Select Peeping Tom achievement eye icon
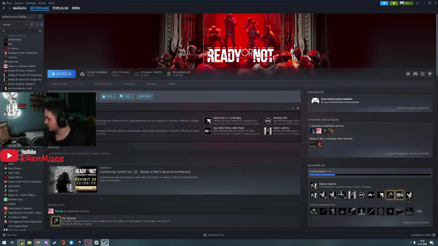 pyautogui.click(x=268, y=121)
